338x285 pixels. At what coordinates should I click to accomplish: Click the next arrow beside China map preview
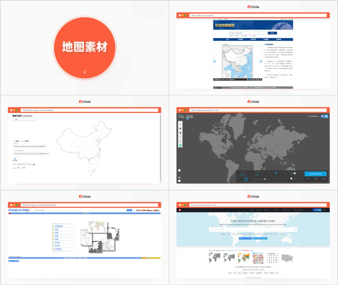(261, 61)
